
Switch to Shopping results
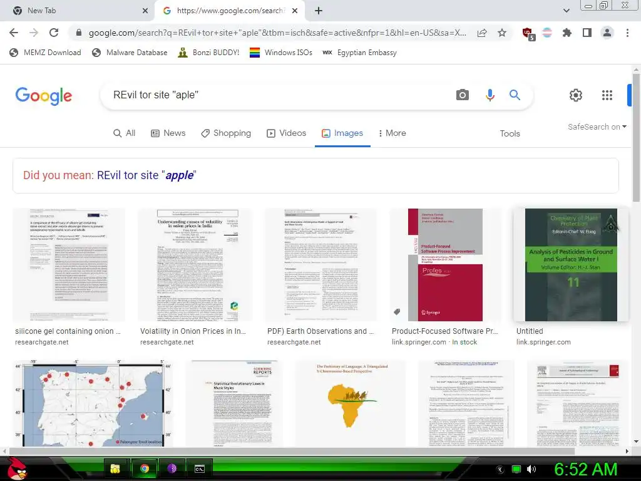click(225, 133)
